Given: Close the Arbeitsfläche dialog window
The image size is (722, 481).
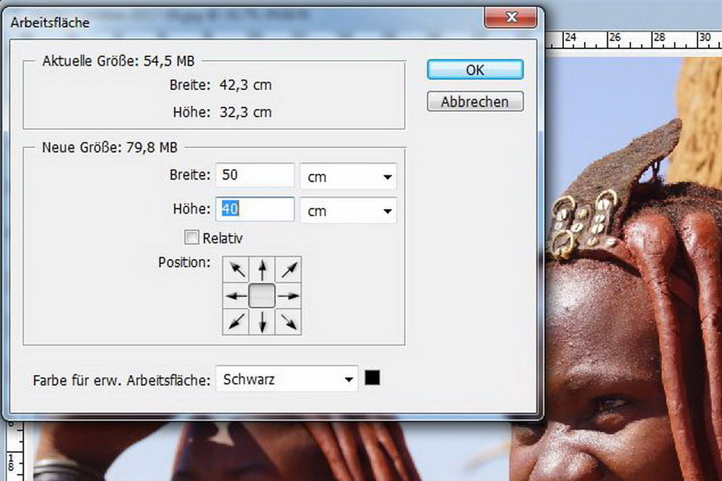Looking at the screenshot, I should (x=510, y=17).
